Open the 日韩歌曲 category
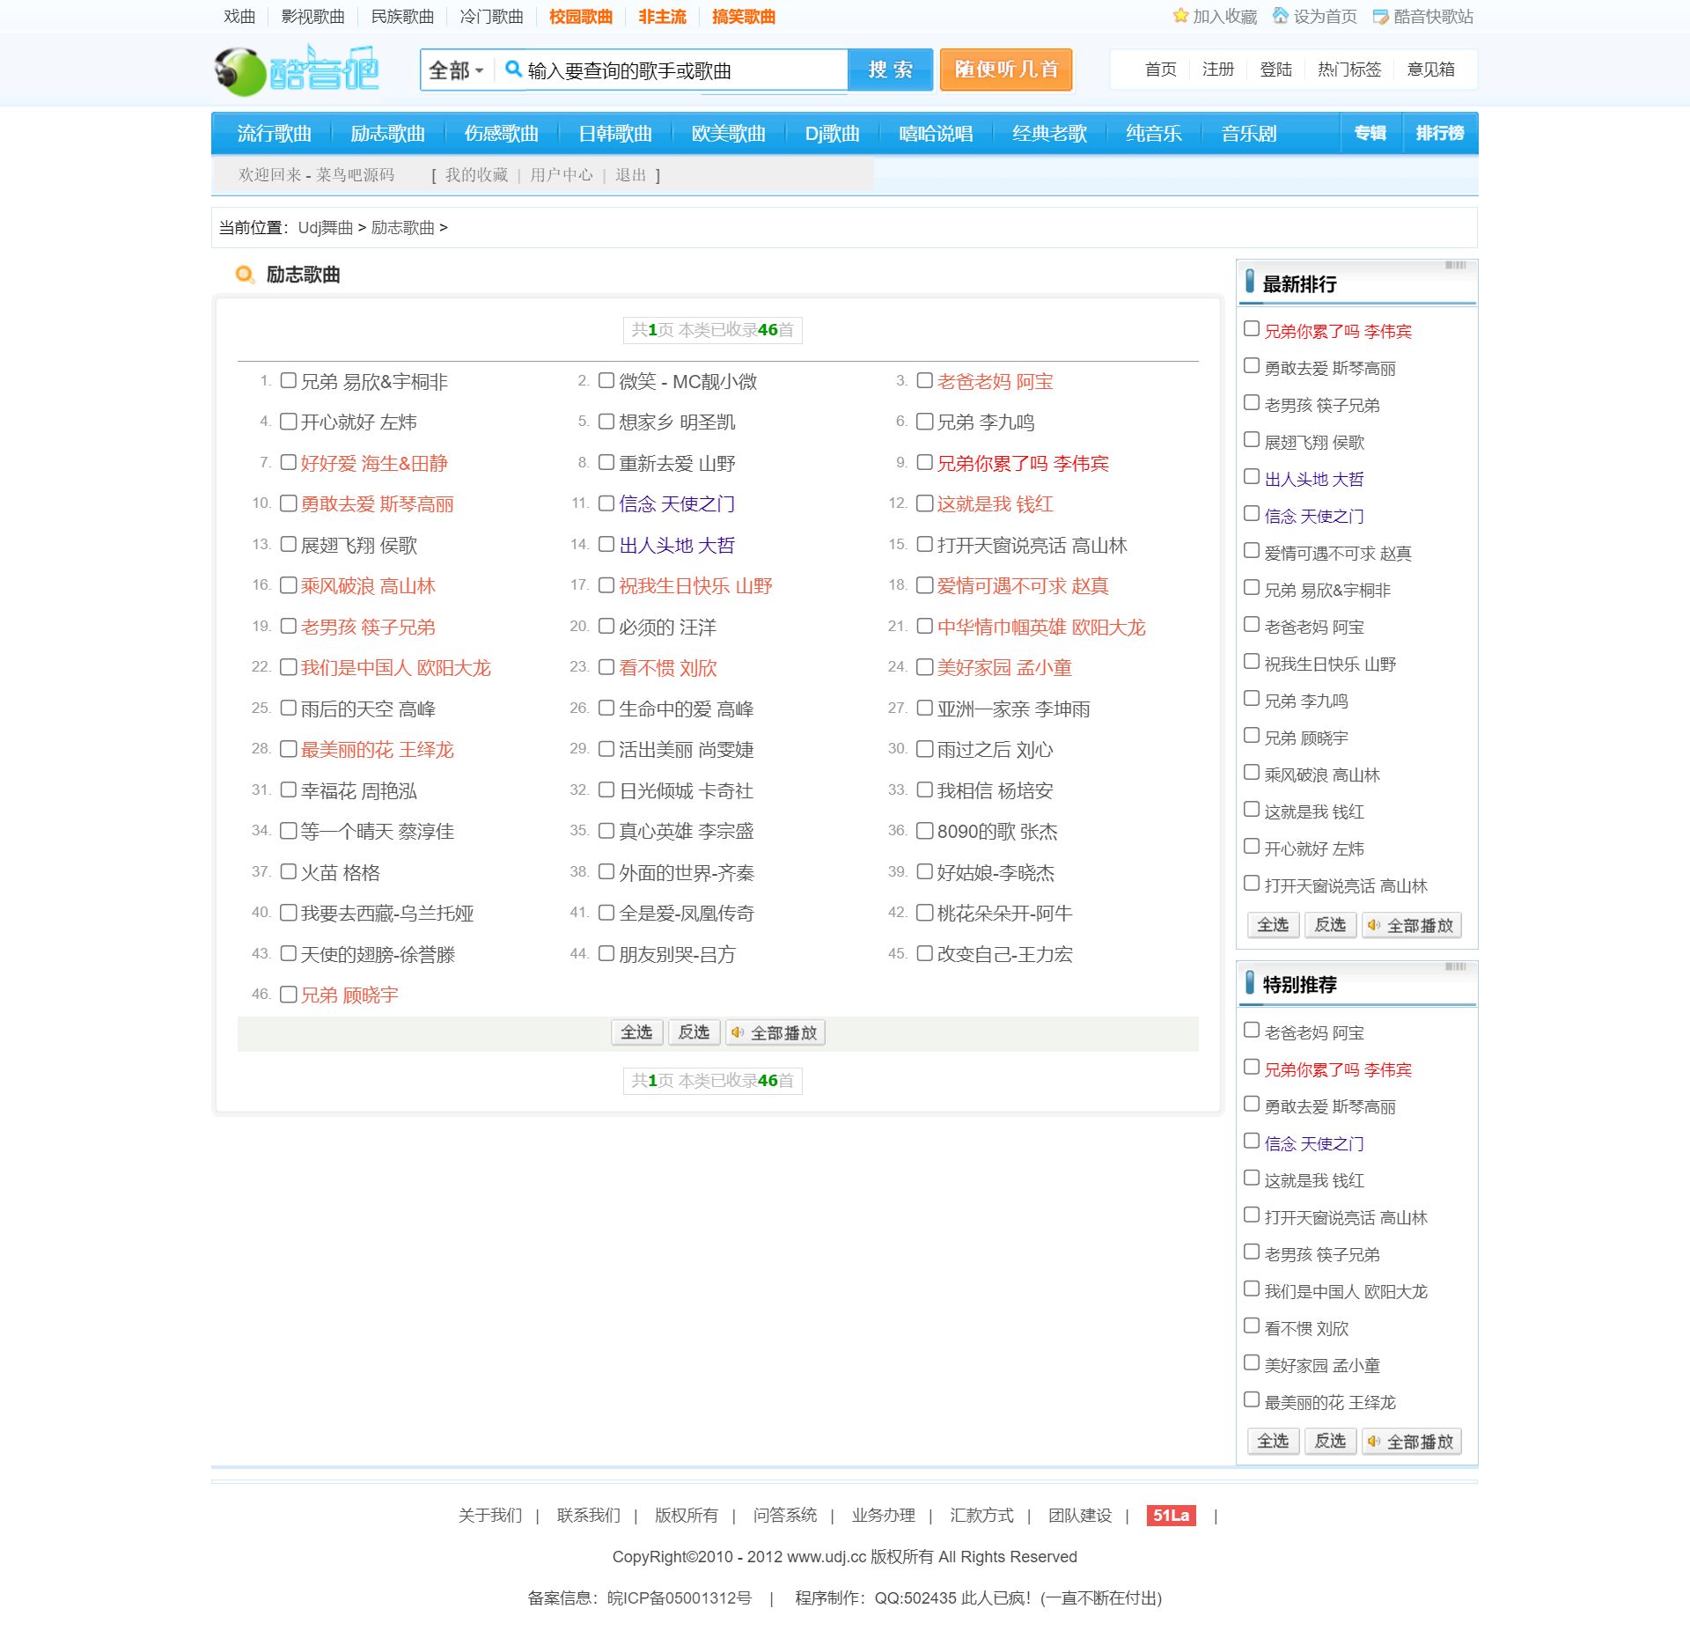The height and width of the screenshot is (1645, 1690). (614, 134)
